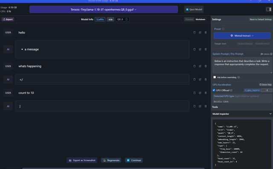Delete the "count to 10" message

[x=206, y=93]
